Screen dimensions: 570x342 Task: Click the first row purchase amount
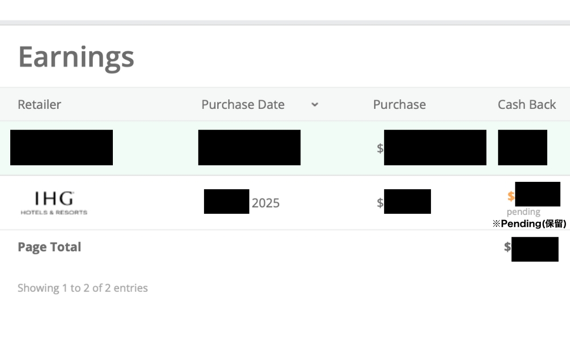[x=435, y=148]
